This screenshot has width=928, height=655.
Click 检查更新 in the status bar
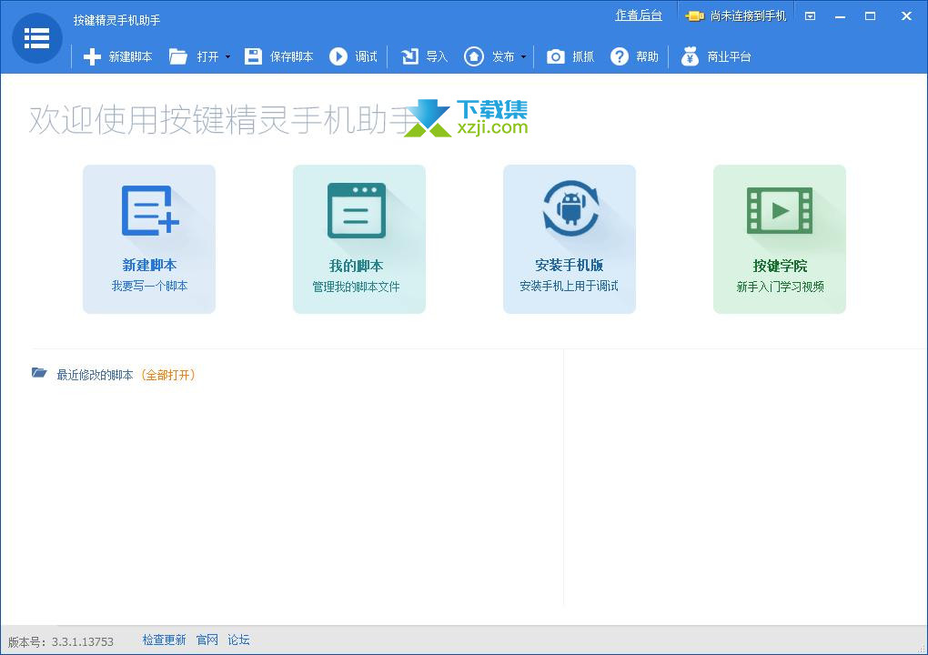164,640
